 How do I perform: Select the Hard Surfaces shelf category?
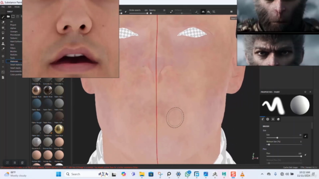[x=16, y=41]
